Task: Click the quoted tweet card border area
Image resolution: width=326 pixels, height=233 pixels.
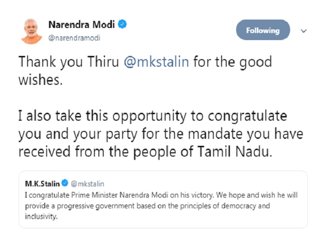Action: tap(163, 199)
